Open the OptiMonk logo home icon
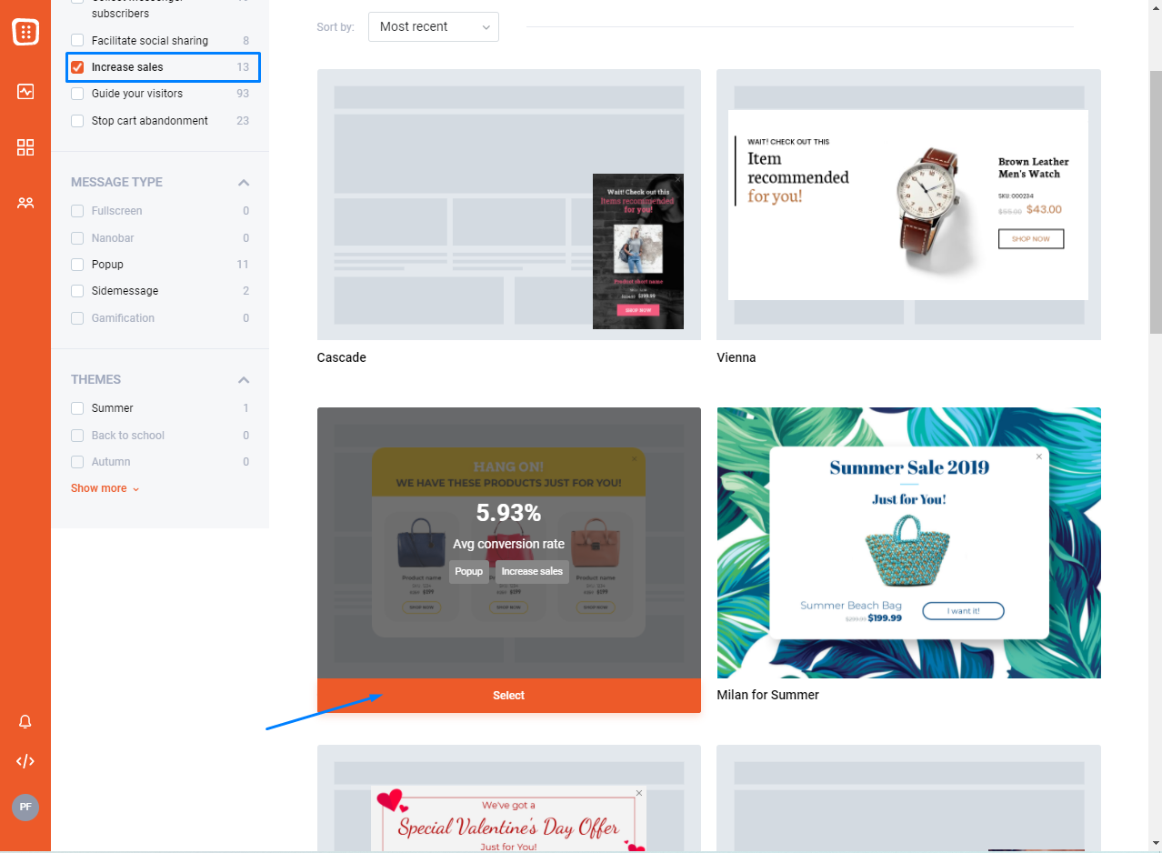The height and width of the screenshot is (853, 1162). (x=25, y=32)
